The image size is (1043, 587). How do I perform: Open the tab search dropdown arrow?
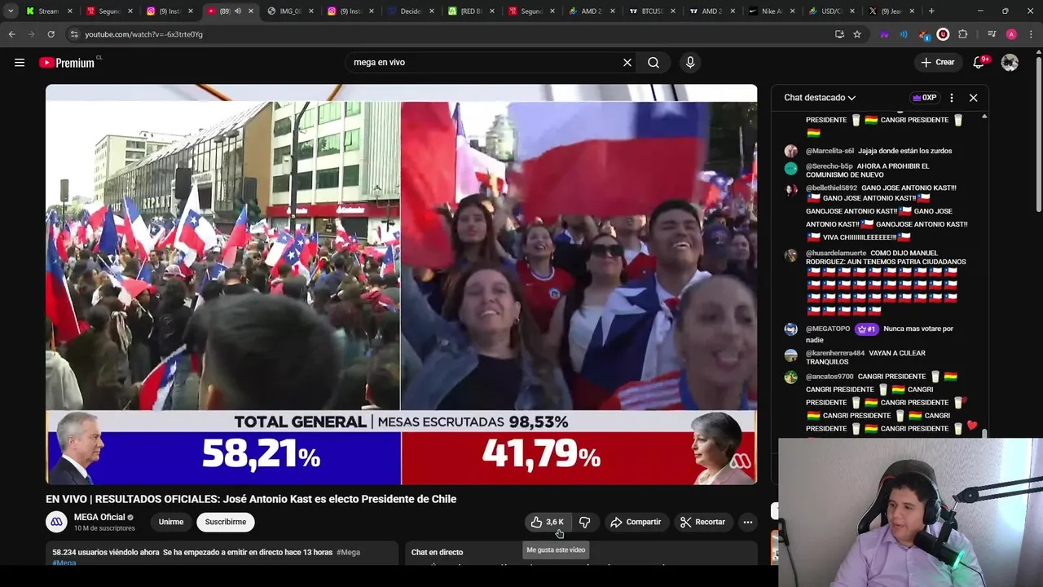point(11,11)
